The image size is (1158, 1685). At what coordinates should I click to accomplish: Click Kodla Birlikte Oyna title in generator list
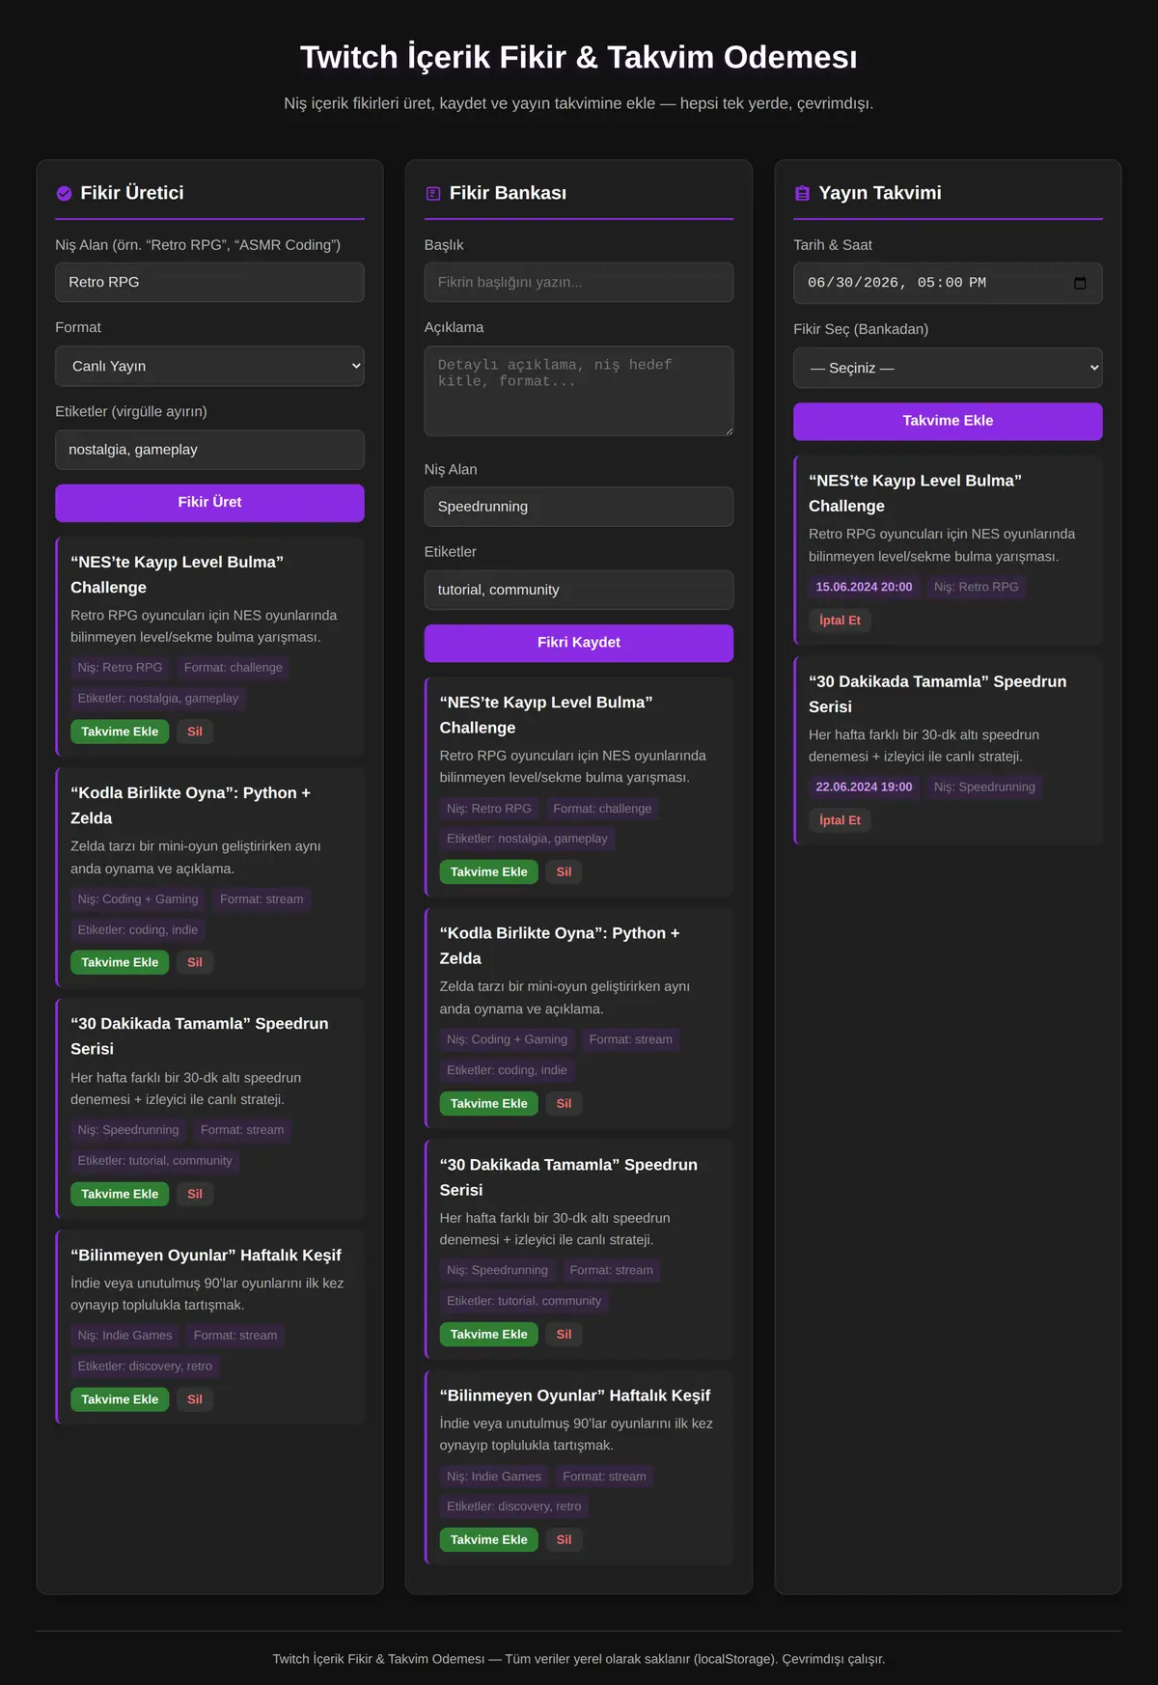(x=190, y=805)
